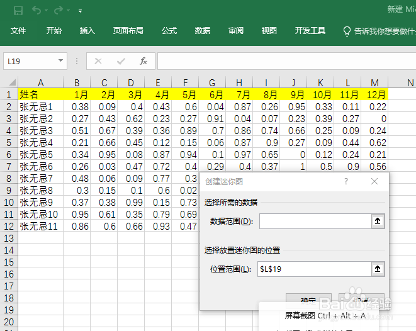Click the cell 张无忌1
Image resolution: width=416 pixels, height=331 pixels.
pyautogui.click(x=40, y=106)
